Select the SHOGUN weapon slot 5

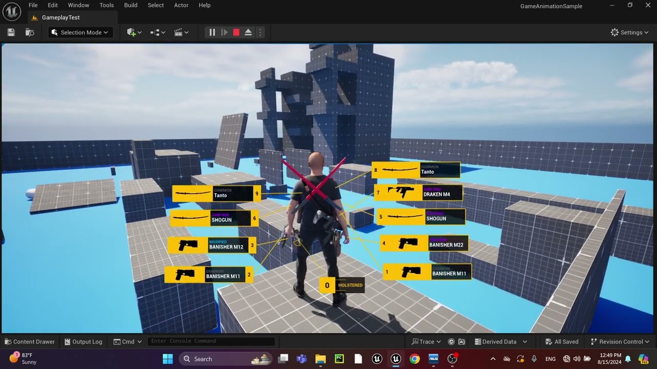421,217
